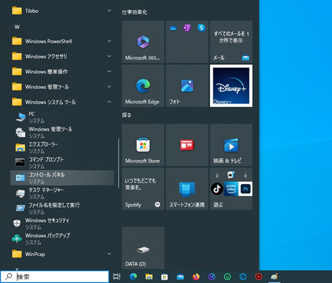Click the W letter group header
The width and height of the screenshot is (332, 283).
pos(17,27)
